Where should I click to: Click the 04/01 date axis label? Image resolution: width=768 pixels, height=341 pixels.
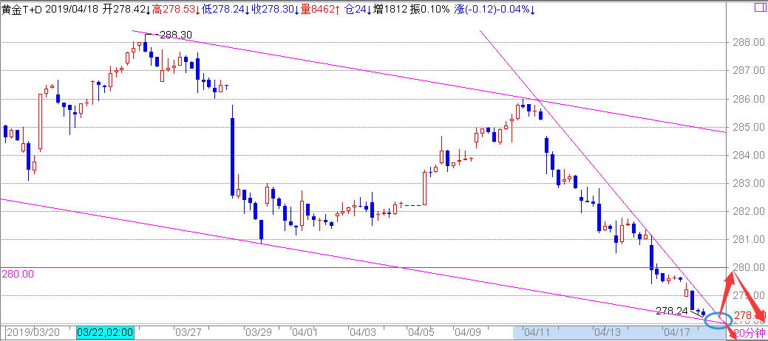tap(305, 333)
